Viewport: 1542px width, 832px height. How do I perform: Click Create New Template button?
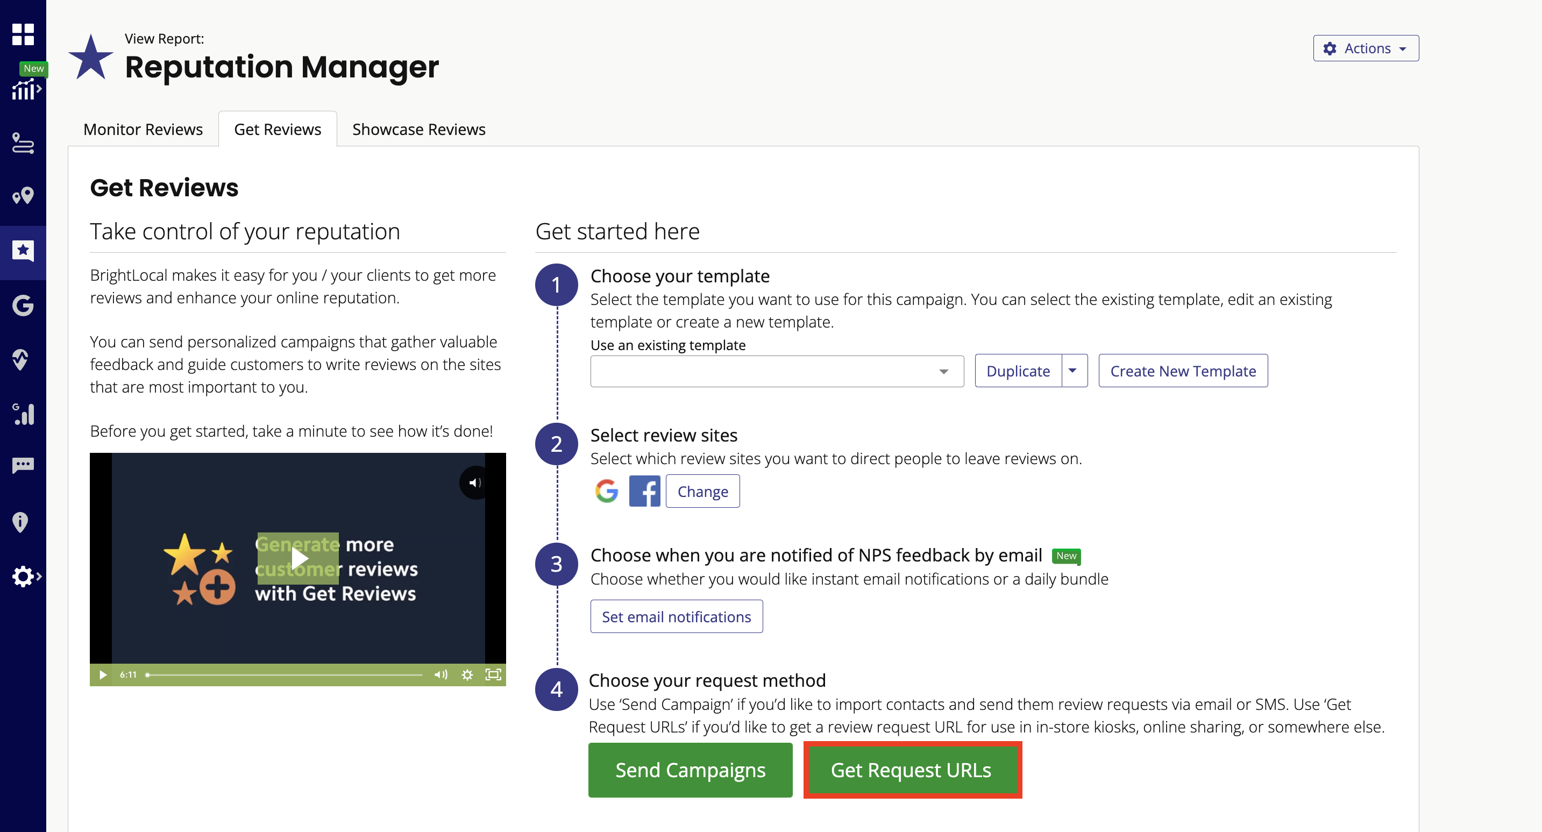(1183, 371)
